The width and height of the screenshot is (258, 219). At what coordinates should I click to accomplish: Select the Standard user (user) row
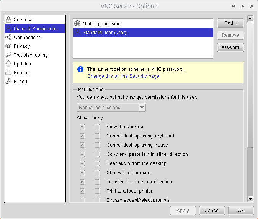pos(143,32)
